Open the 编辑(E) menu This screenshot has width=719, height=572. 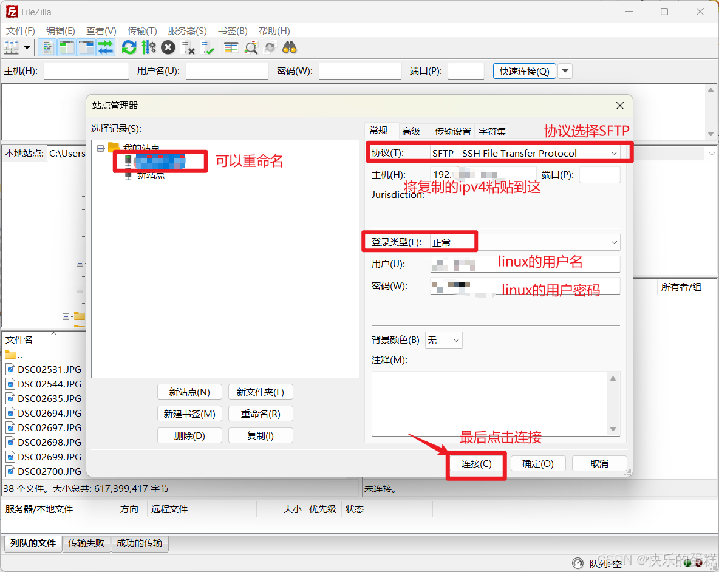click(61, 31)
